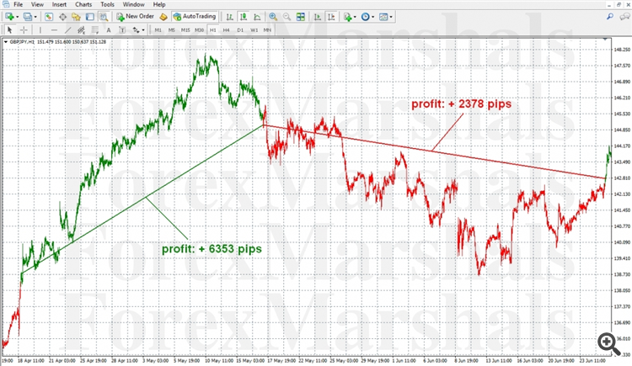632x366 pixels.
Task: Click the triangle beside GBPJPY,H1
Action: coord(6,42)
